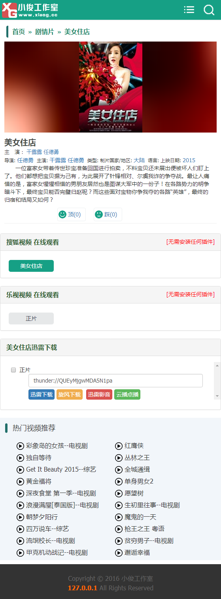
Task: Click play icon beside 深夜食堂 第一季--电视剧
Action: tap(20, 493)
